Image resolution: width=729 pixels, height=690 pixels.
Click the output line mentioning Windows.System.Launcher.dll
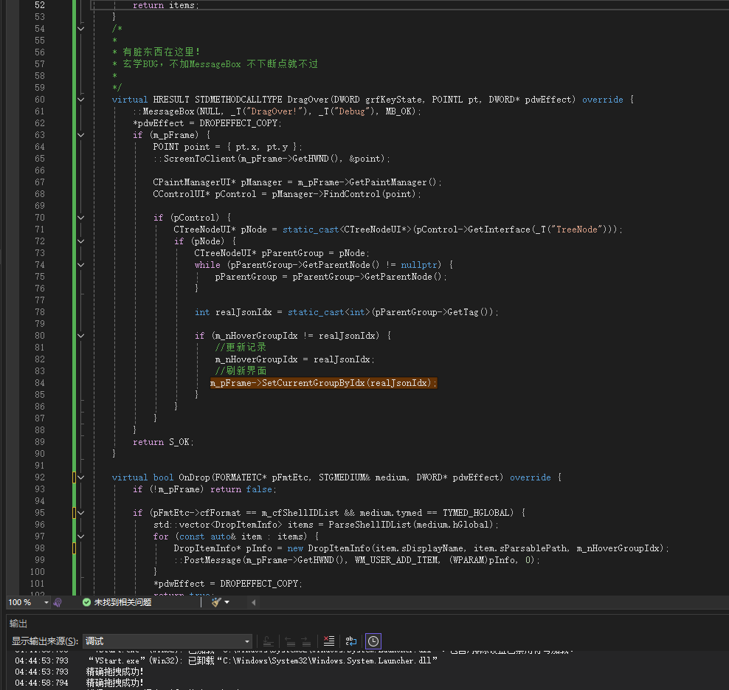(x=263, y=660)
